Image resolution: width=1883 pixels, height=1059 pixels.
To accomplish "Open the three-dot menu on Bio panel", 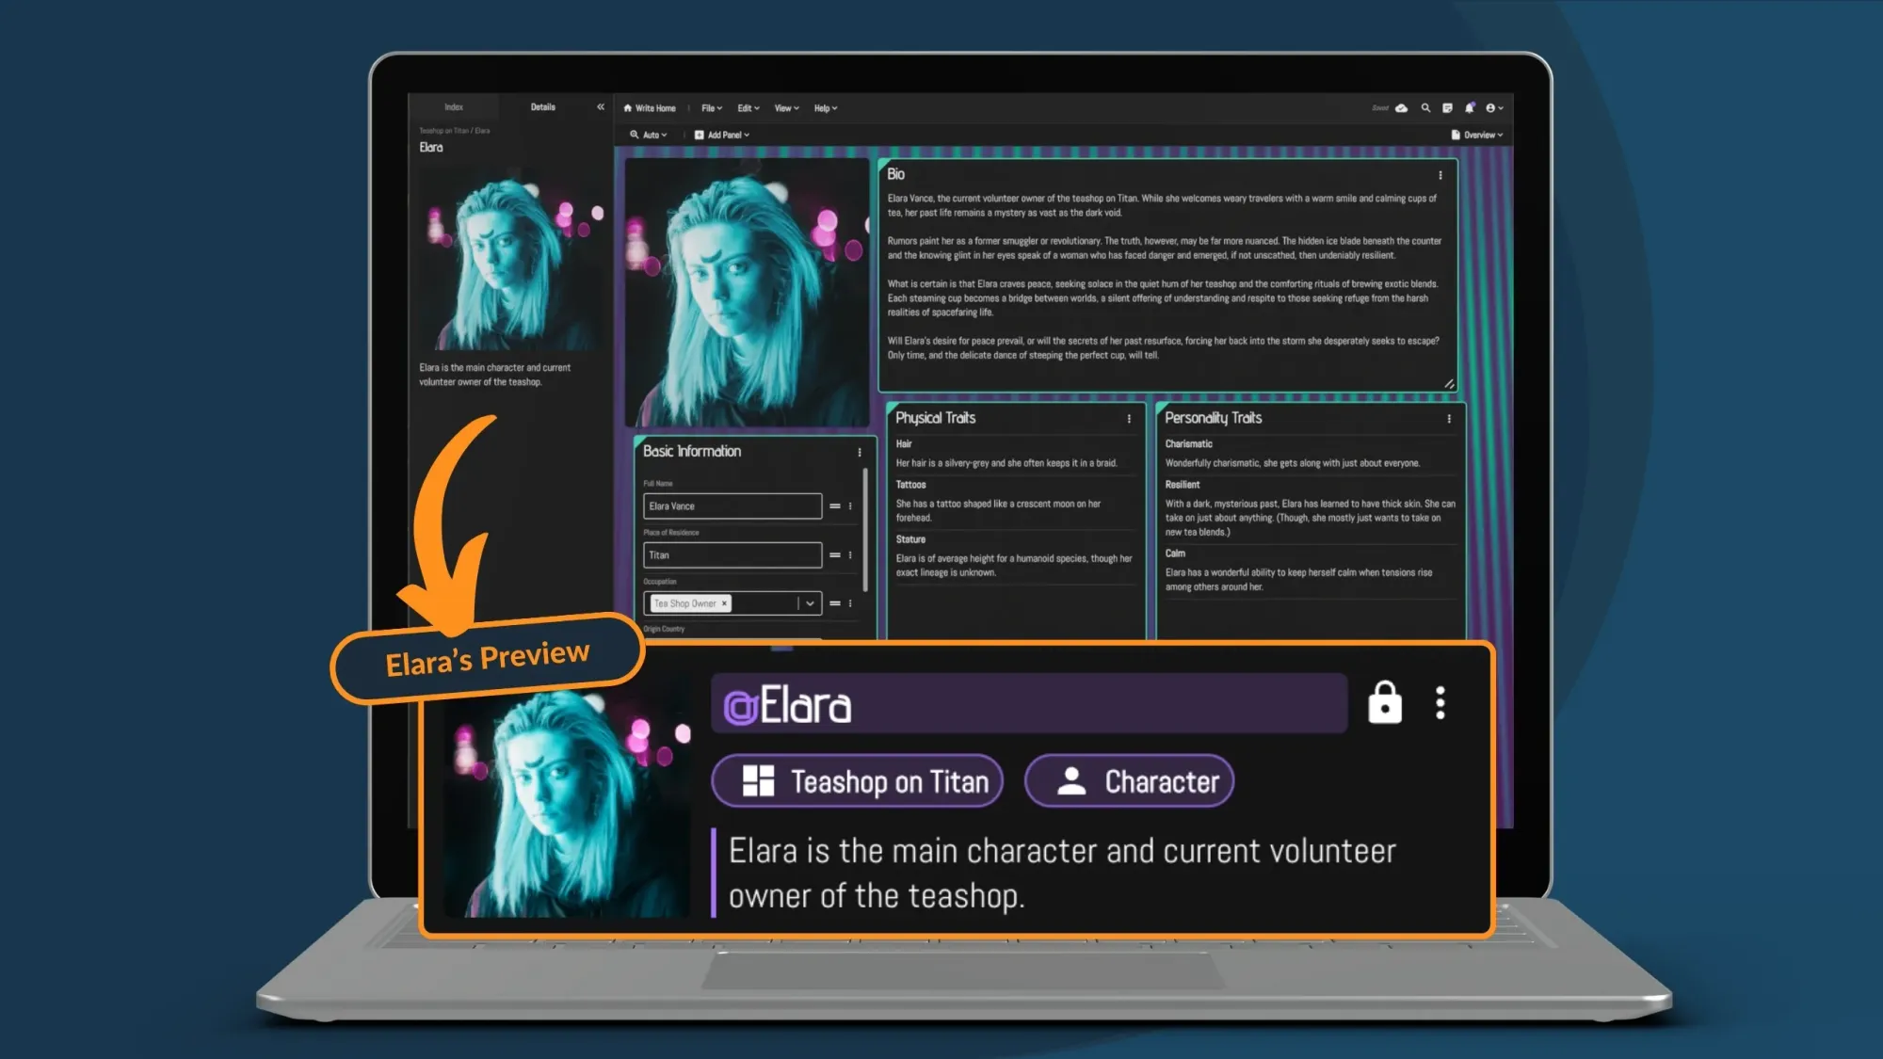I will pos(1440,175).
